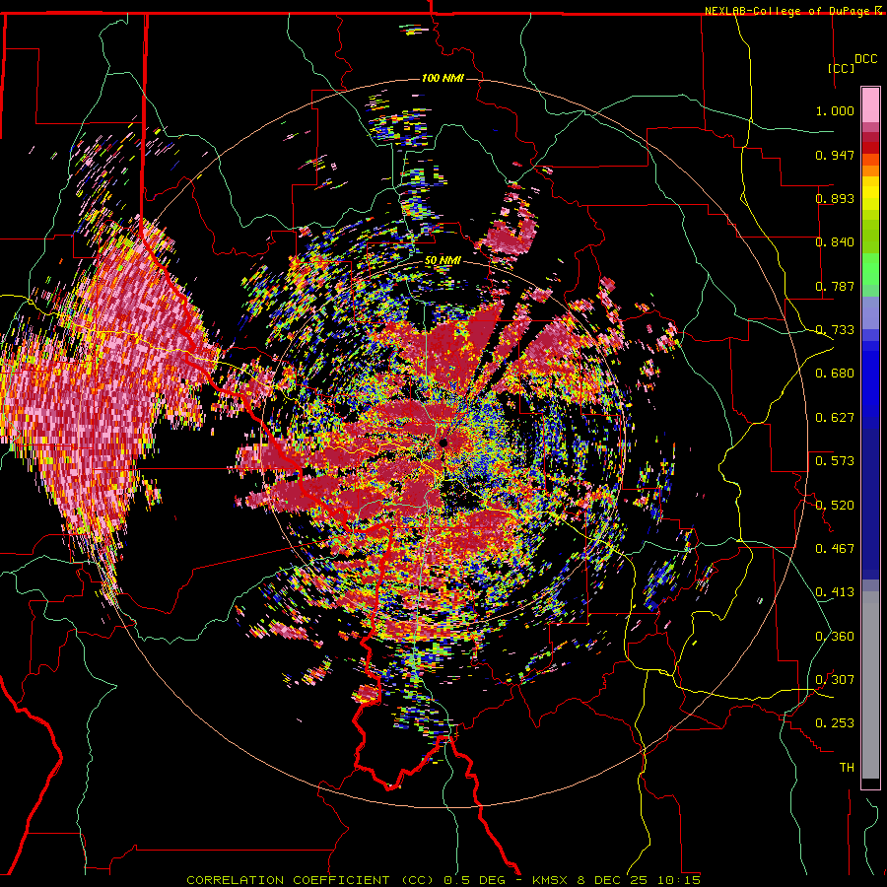This screenshot has height=887, width=887.
Task: Click the NEXLAB-College of DuPage credit text
Action: (786, 11)
